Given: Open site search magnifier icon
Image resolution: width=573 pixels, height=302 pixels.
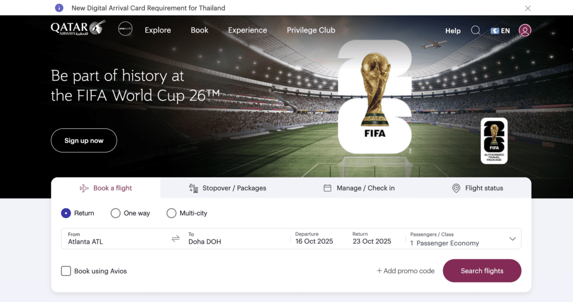Looking at the screenshot, I should click(x=476, y=30).
